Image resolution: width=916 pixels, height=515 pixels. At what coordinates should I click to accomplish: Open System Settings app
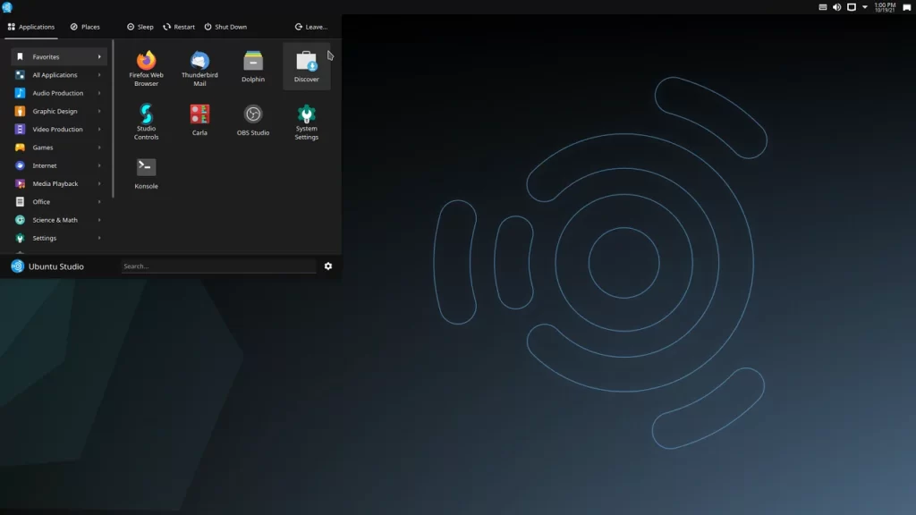click(307, 121)
